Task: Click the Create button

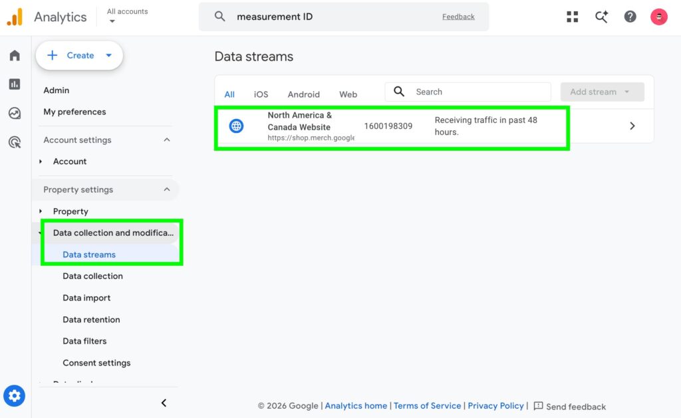Action: tap(80, 55)
